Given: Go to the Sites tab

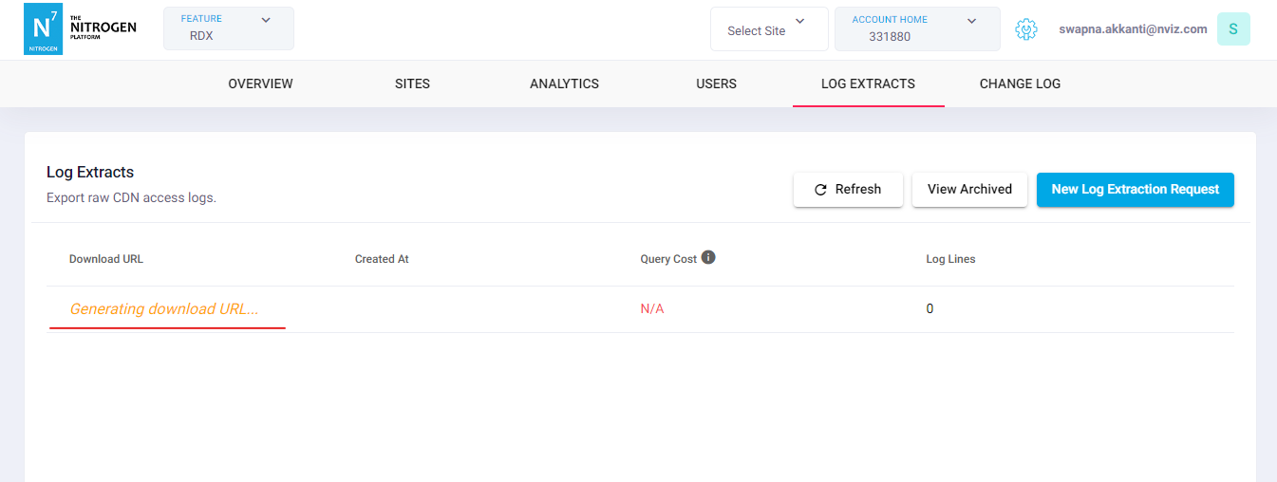Looking at the screenshot, I should [412, 83].
